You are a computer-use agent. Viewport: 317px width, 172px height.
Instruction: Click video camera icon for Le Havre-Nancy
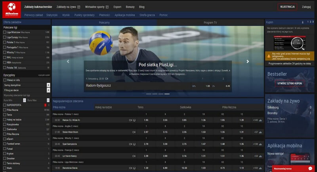click(134, 156)
